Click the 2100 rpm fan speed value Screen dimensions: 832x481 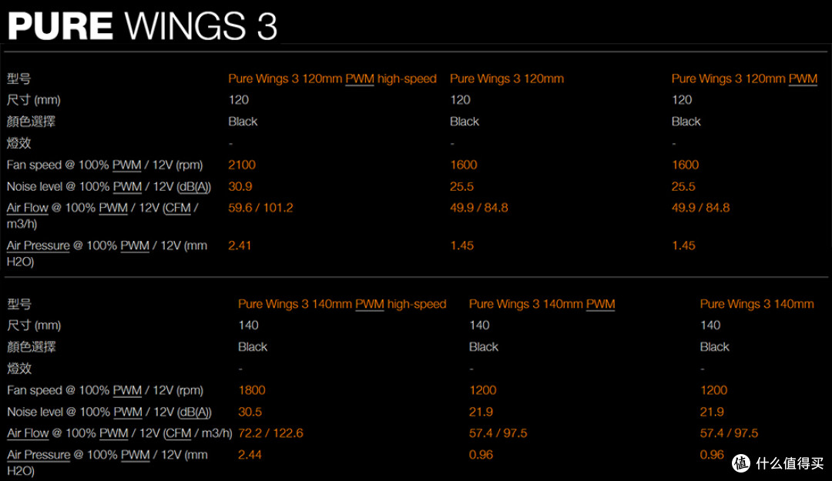[x=242, y=165]
